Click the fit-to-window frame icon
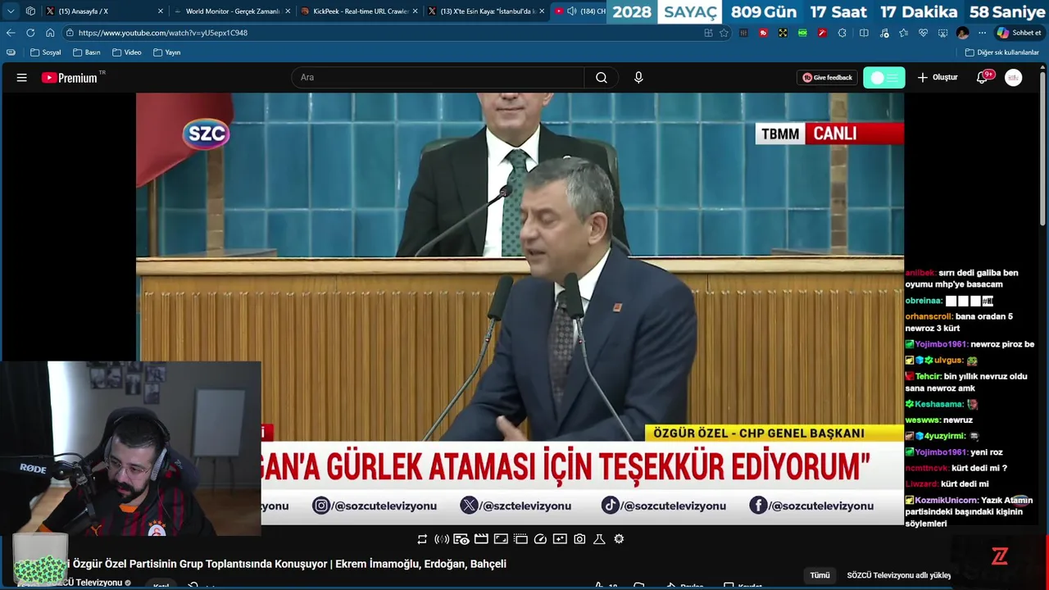 [x=501, y=538]
